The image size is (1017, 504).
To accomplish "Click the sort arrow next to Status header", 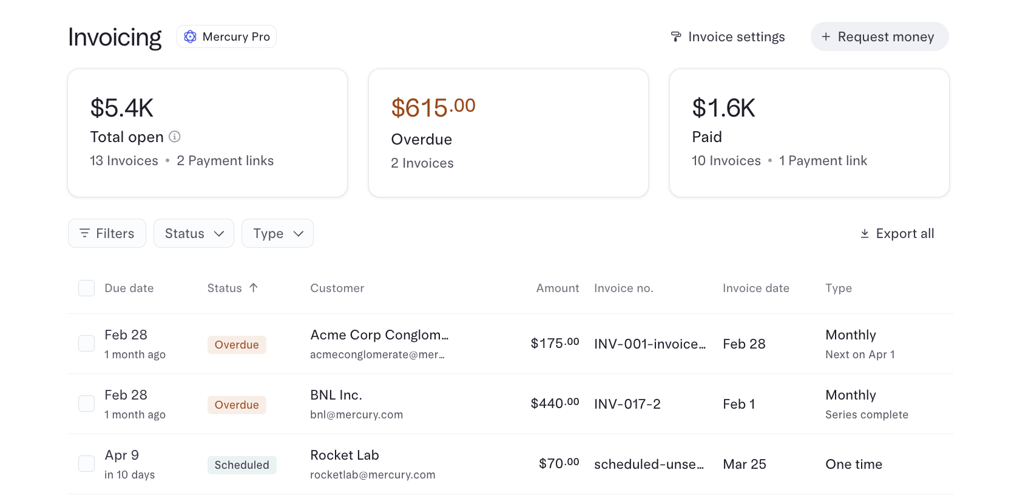I will [254, 288].
